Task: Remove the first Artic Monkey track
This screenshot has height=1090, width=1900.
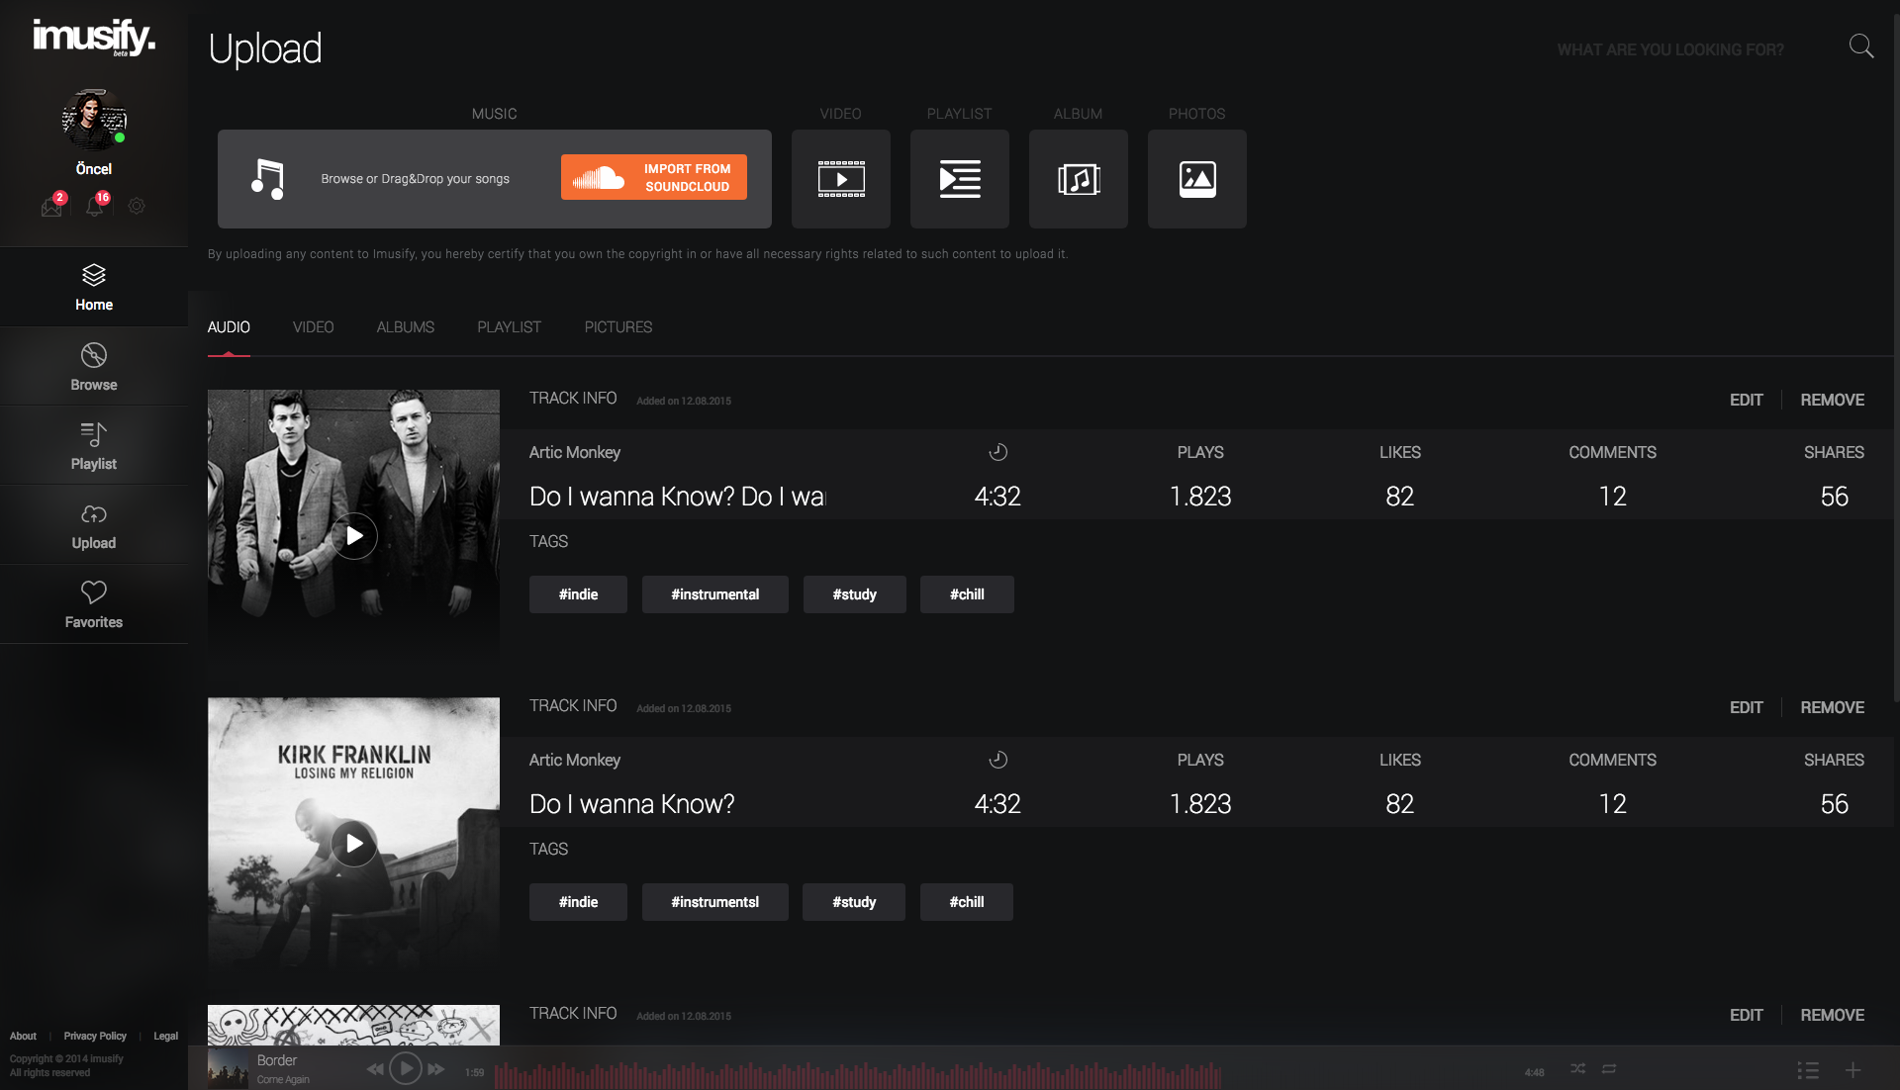Action: point(1832,401)
